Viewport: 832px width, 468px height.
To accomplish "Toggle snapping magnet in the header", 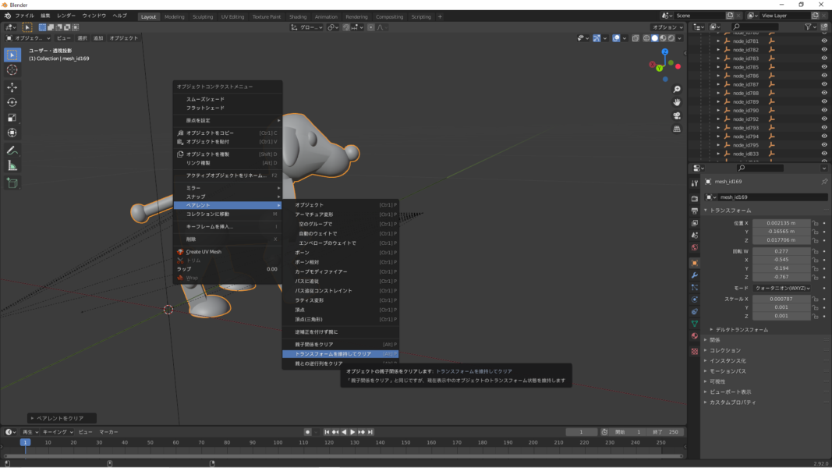I will click(346, 27).
